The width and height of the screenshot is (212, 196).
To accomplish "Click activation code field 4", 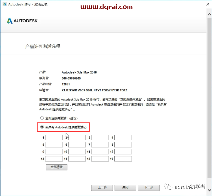I will tap(123, 138).
